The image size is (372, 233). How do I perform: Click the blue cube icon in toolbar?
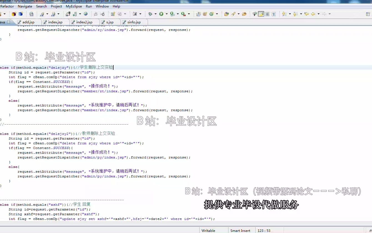coord(21,14)
